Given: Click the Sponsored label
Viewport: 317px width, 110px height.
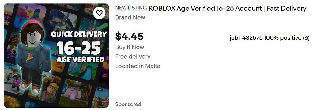Looking at the screenshot, I should point(128,104).
